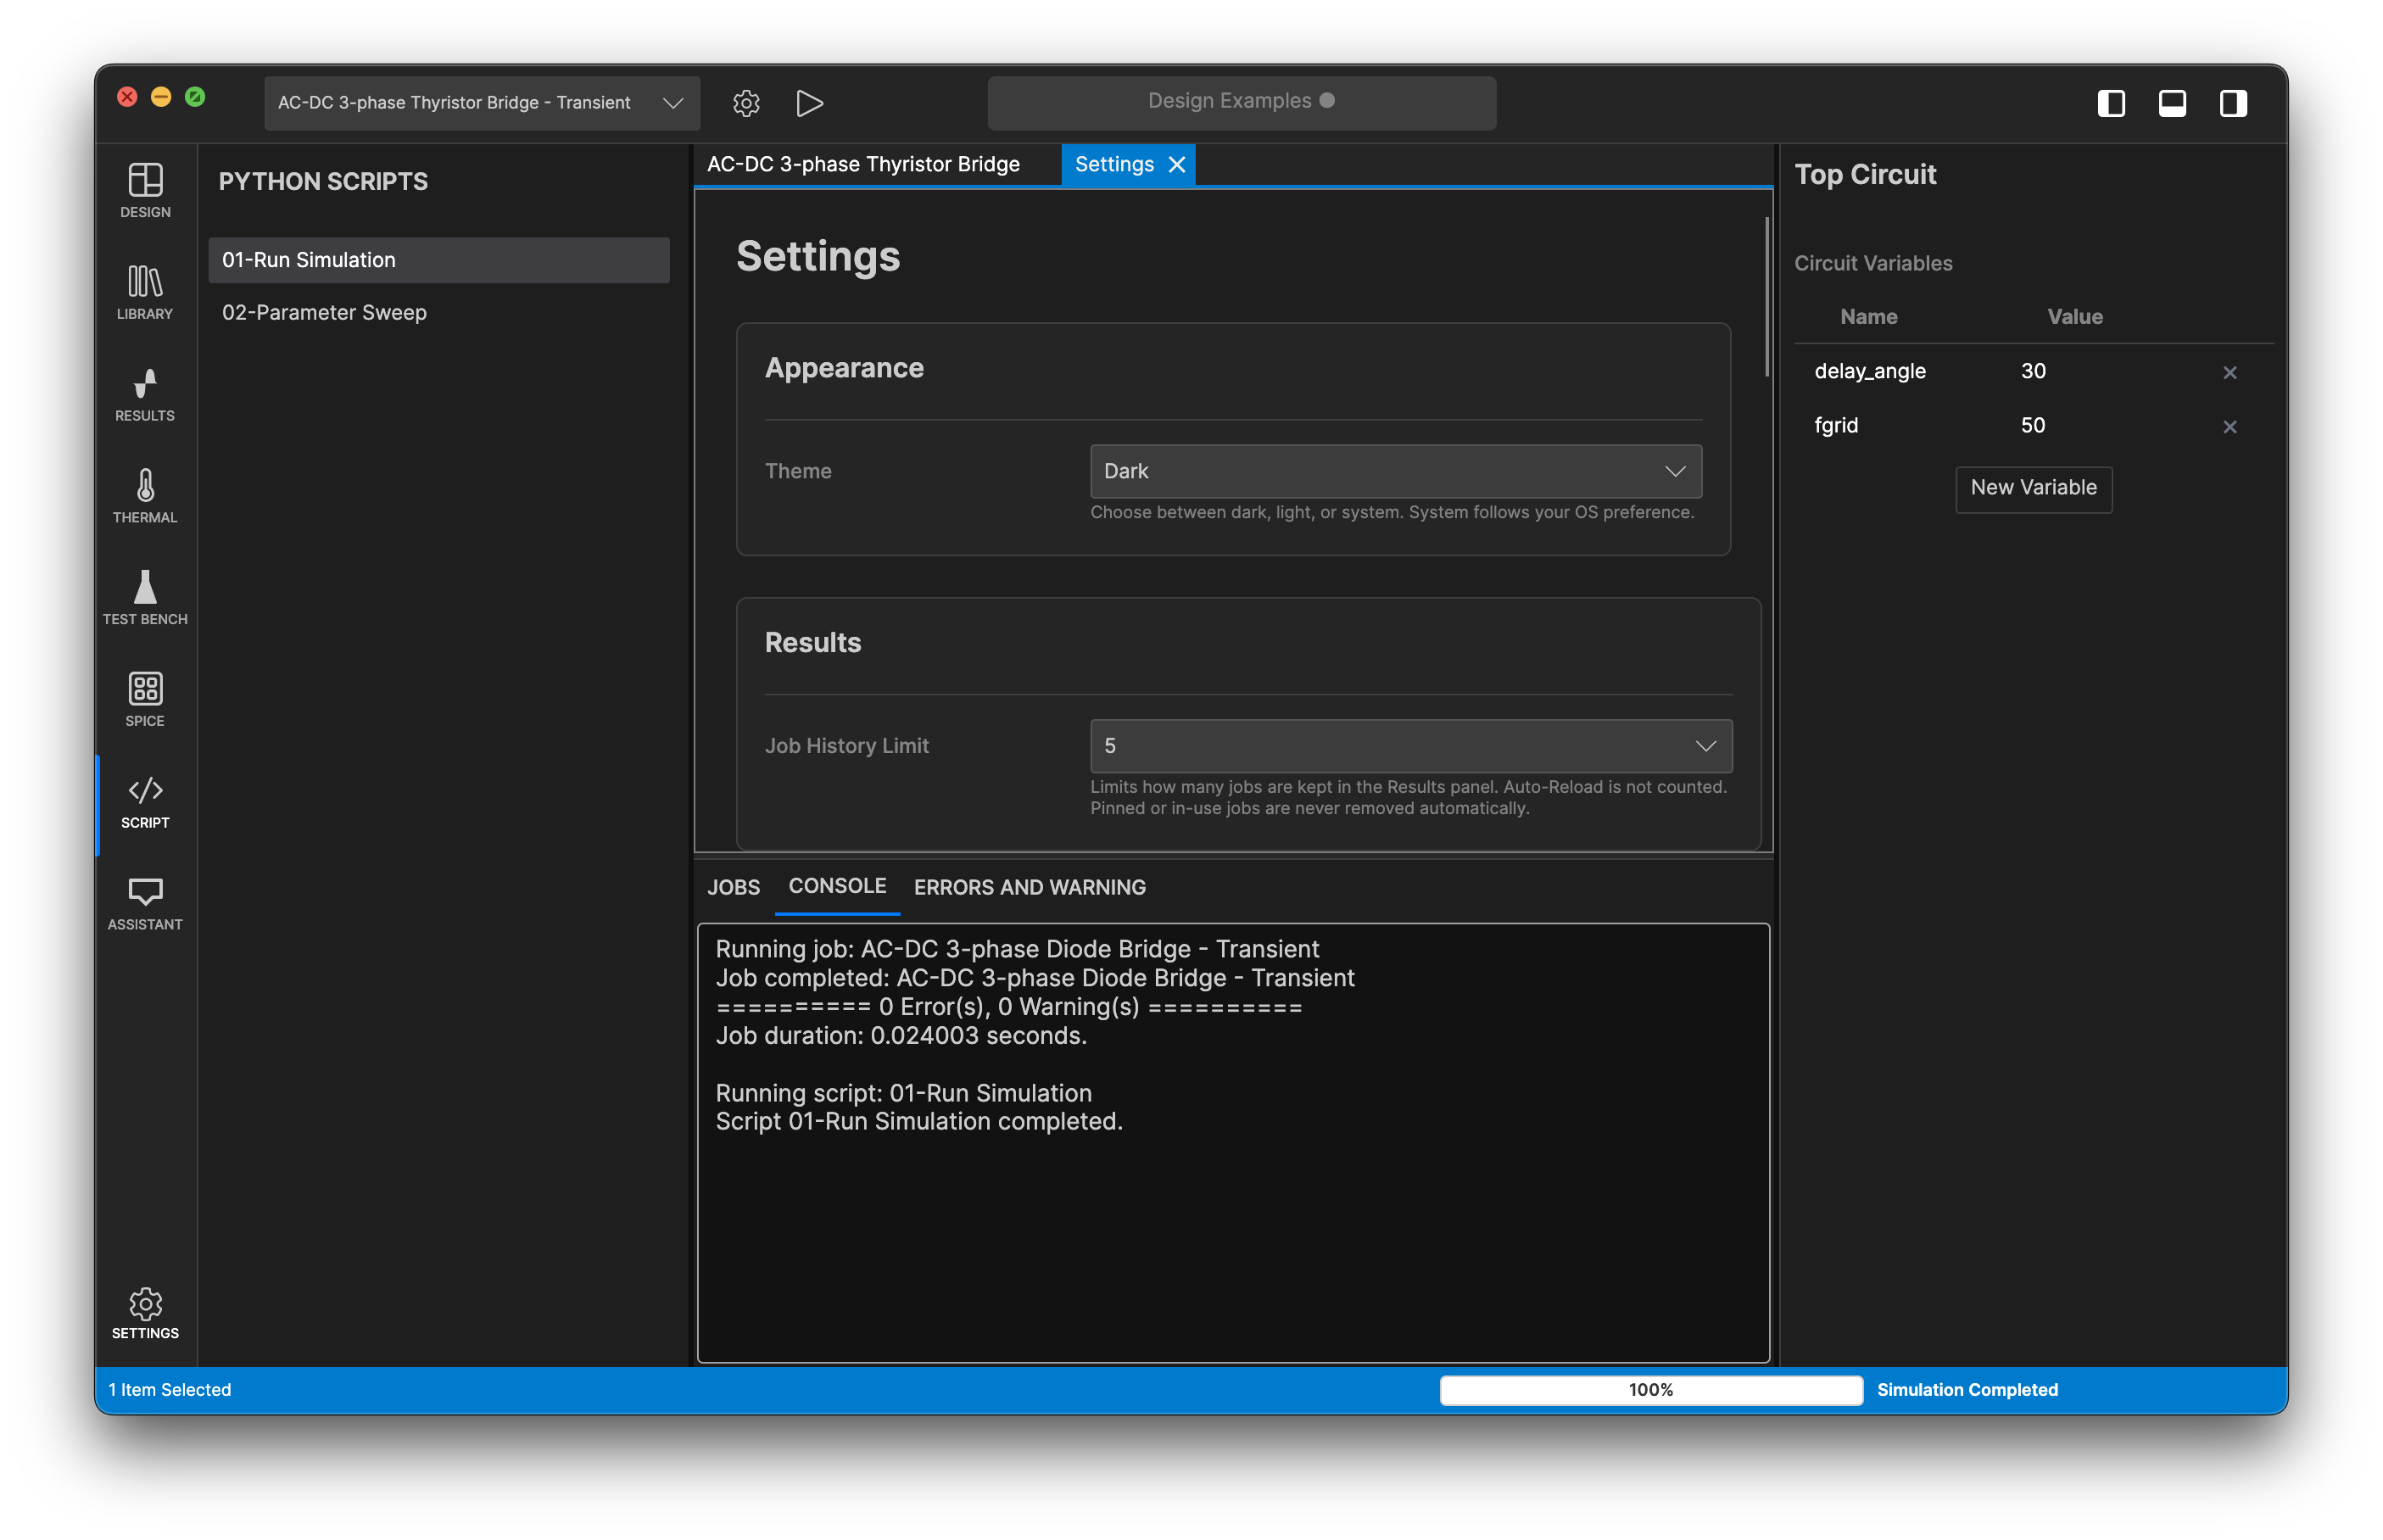This screenshot has width=2383, height=1540.
Task: Run the simulation with the play icon
Action: coord(809,103)
